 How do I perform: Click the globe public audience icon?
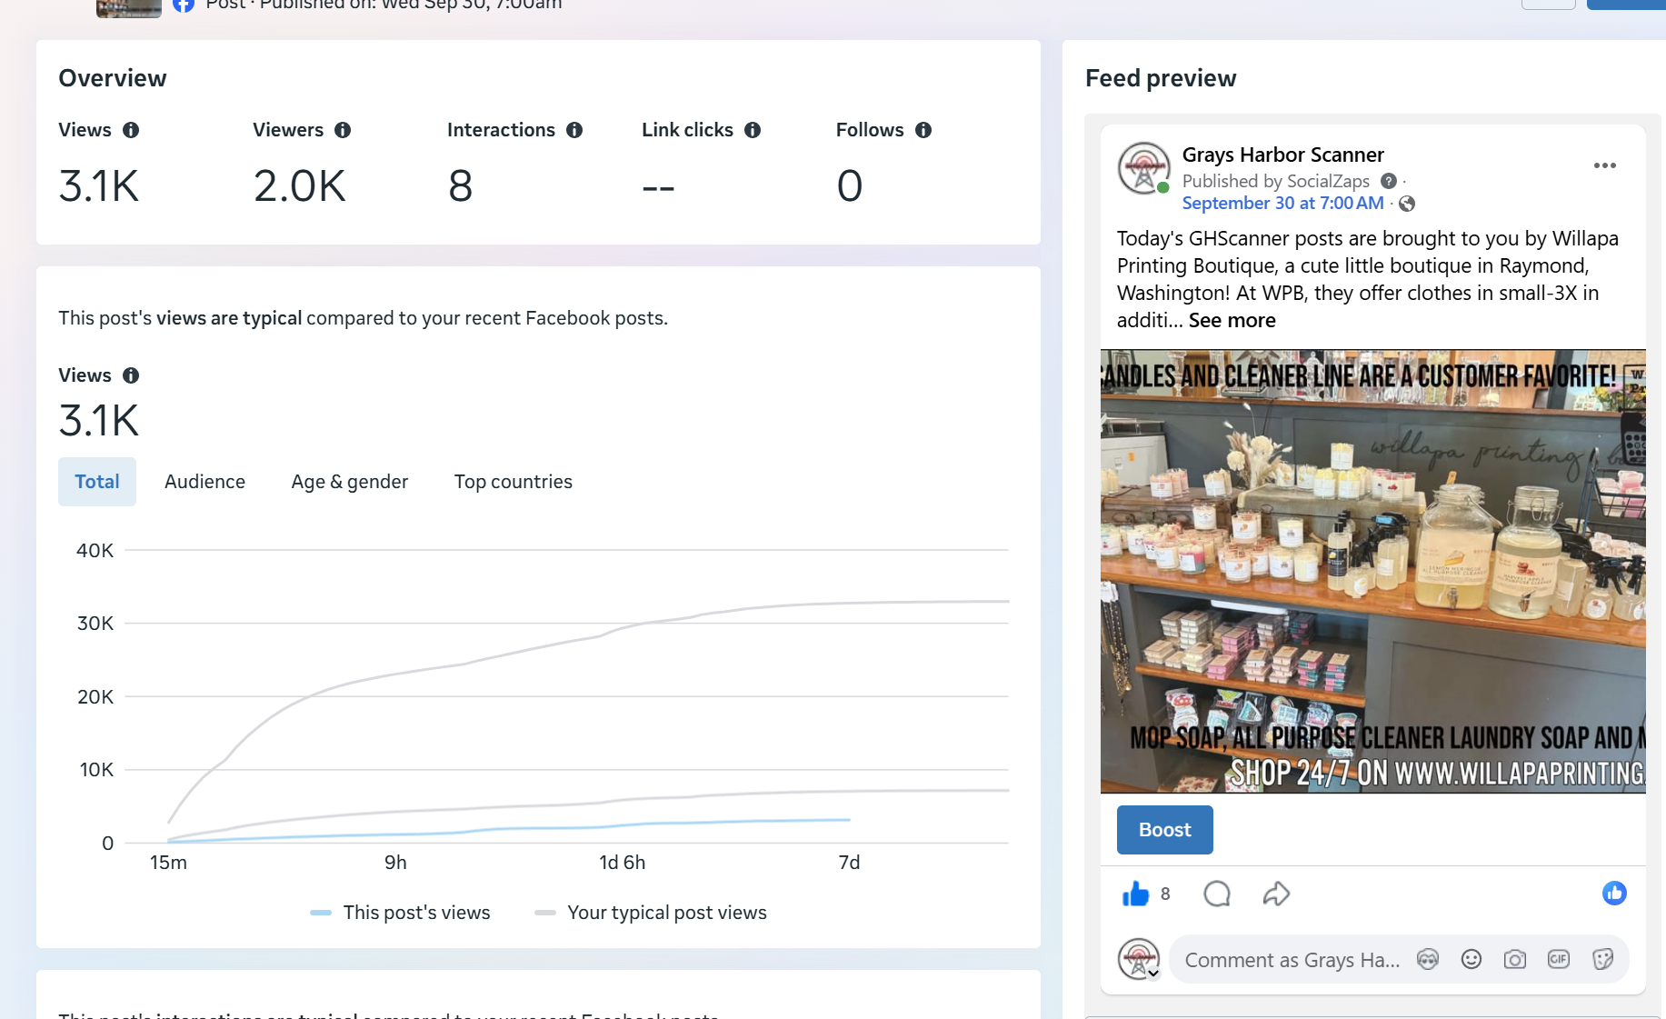[1407, 204]
